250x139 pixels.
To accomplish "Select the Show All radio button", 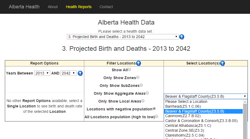I will coord(129,69).
